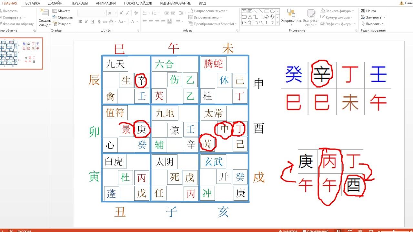Open Выровнять текст alignment menu
413x232 pixels.
[205, 17]
